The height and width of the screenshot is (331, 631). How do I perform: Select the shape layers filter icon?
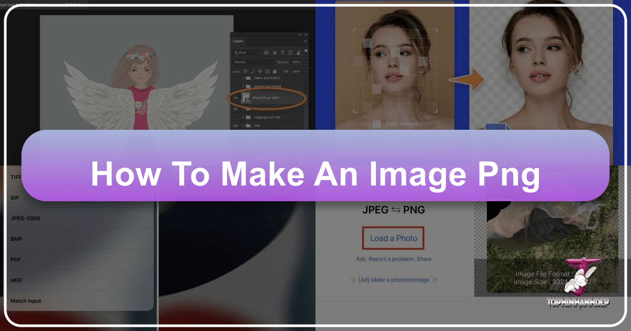pos(290,52)
